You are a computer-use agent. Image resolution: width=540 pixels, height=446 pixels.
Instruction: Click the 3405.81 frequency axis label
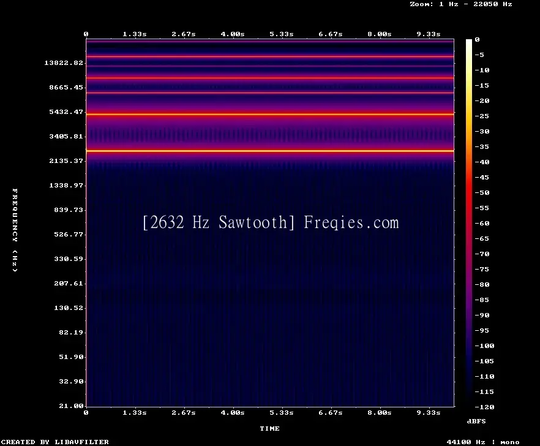pyautogui.click(x=66, y=136)
